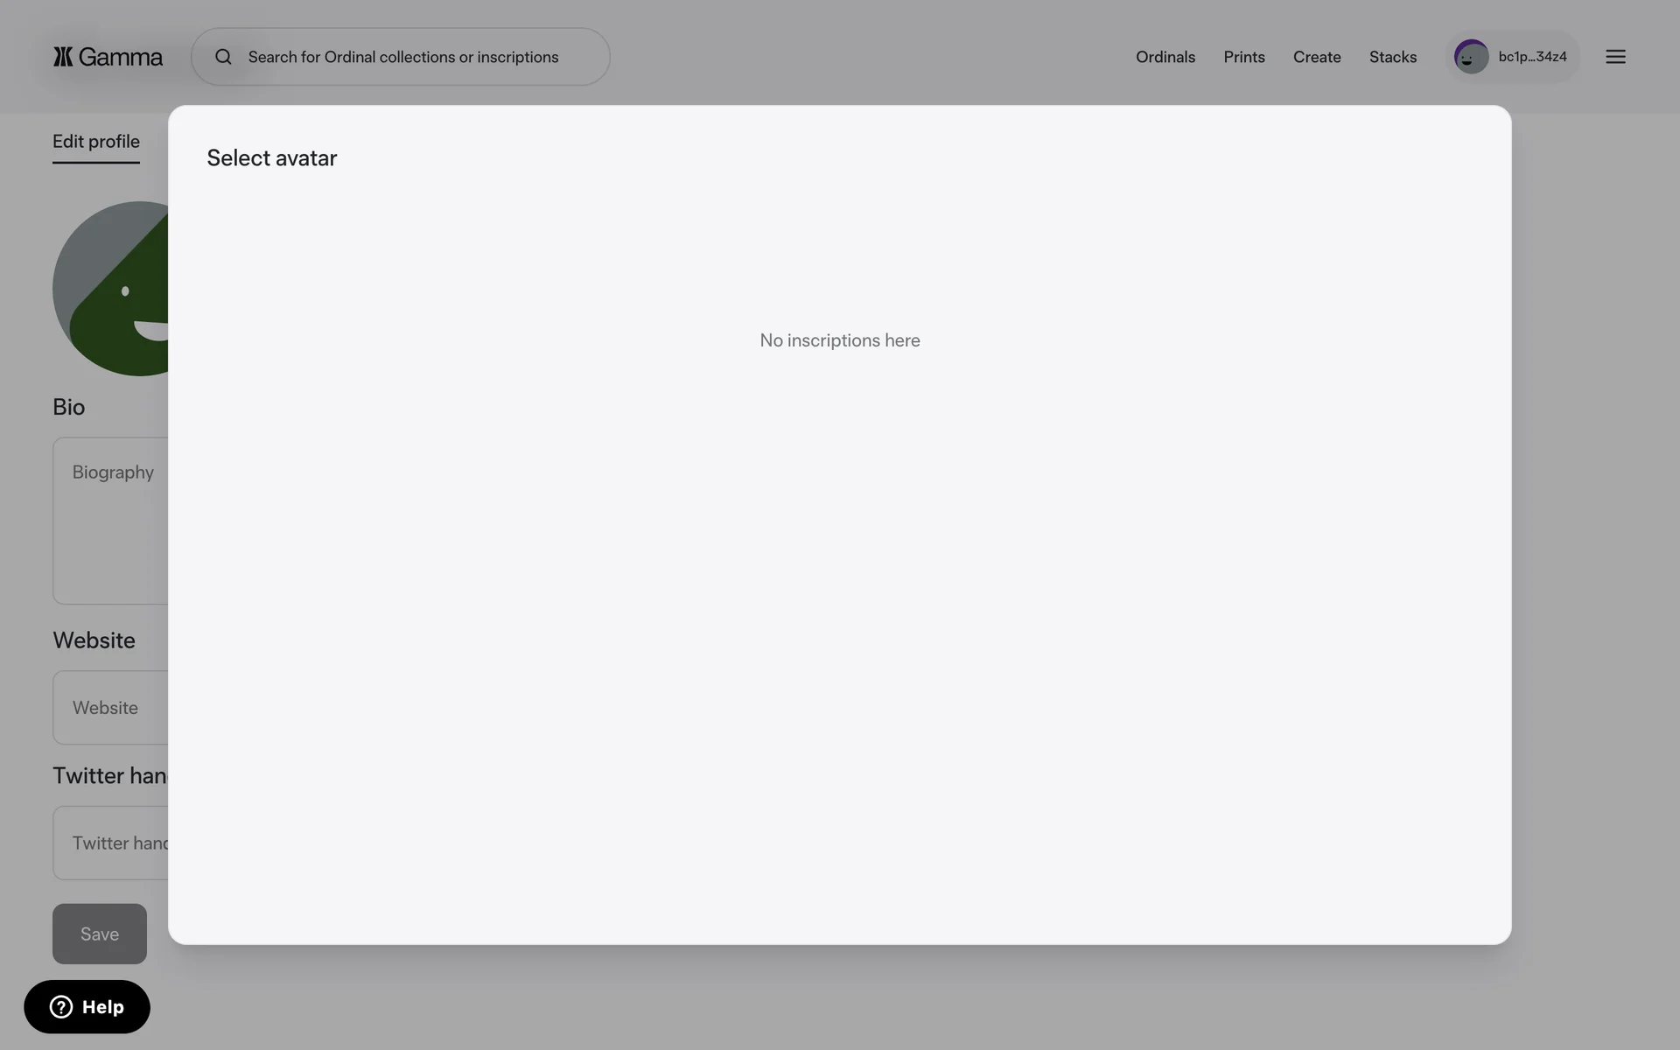Open the hamburger menu icon

[1615, 57]
